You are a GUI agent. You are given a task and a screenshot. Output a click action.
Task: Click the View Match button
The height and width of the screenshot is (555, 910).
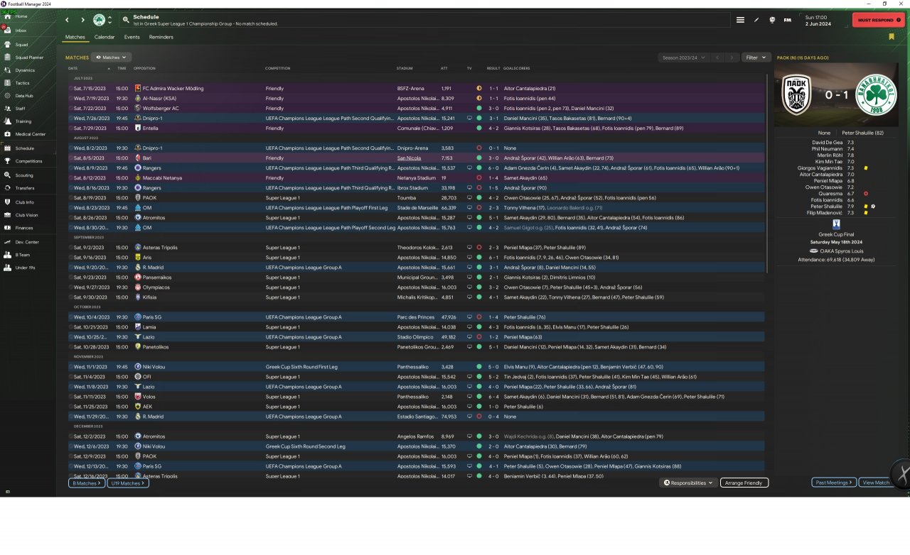876,483
